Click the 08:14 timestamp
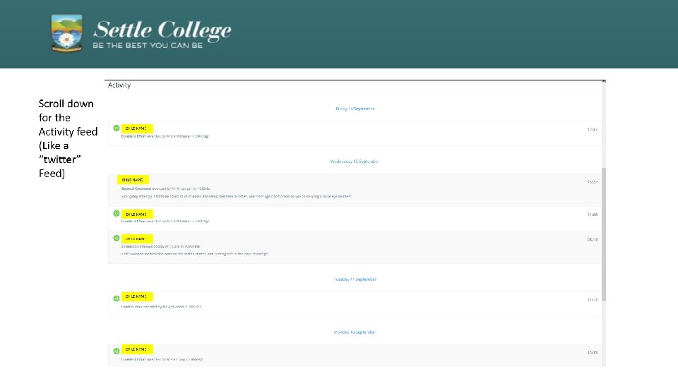Screen dimensions: 678x381 click(x=593, y=240)
